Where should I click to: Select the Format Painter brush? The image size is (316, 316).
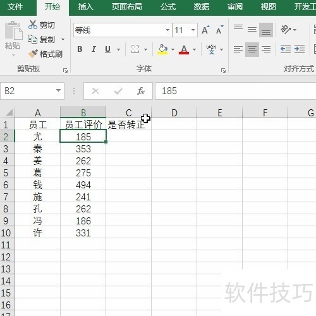(46, 54)
